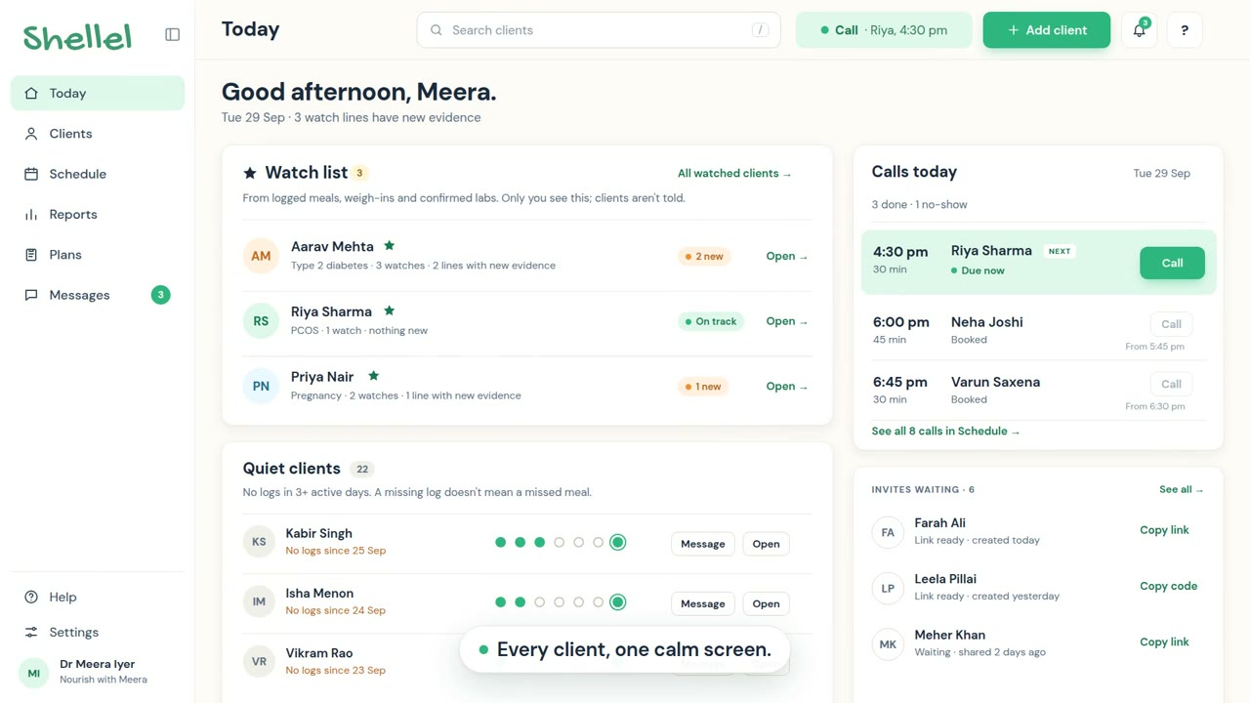Click the IM avatar for Isha Menon

tap(259, 601)
